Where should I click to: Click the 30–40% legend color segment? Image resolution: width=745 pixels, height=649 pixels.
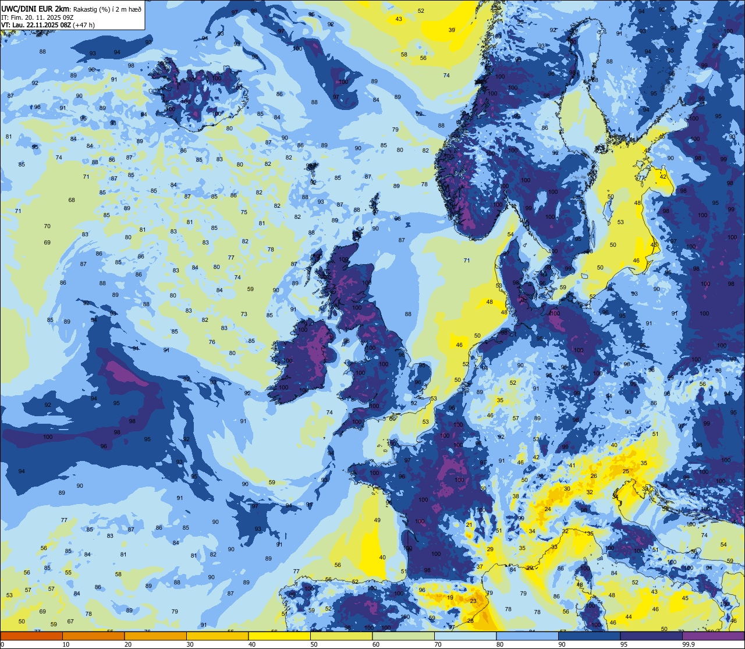click(x=217, y=636)
